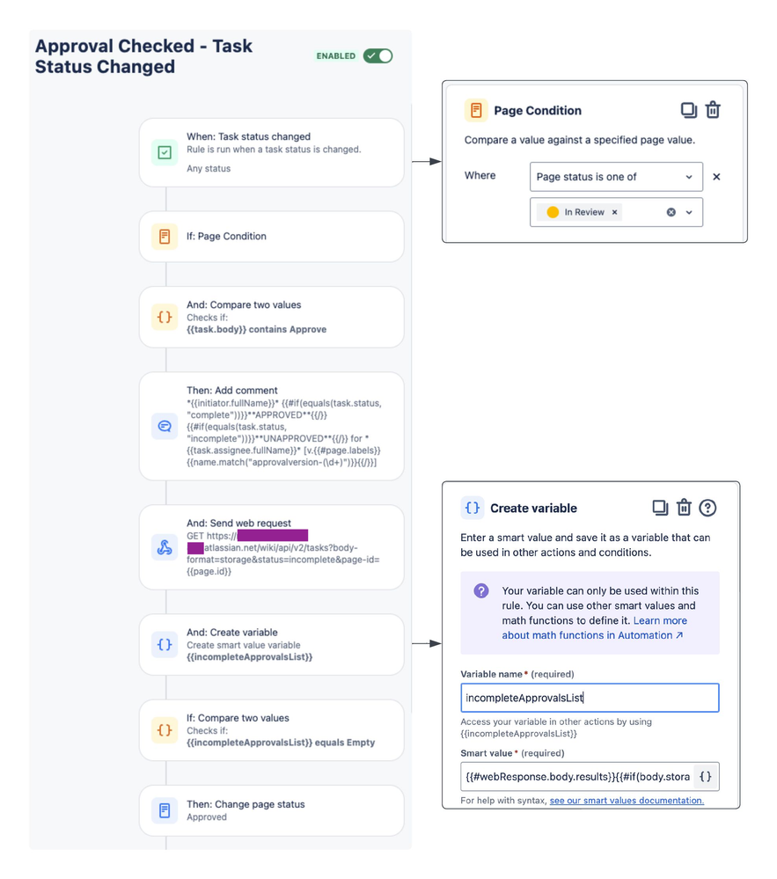Screen dimensions: 777x879
Task: Open the smart values documentation link
Action: point(627,801)
